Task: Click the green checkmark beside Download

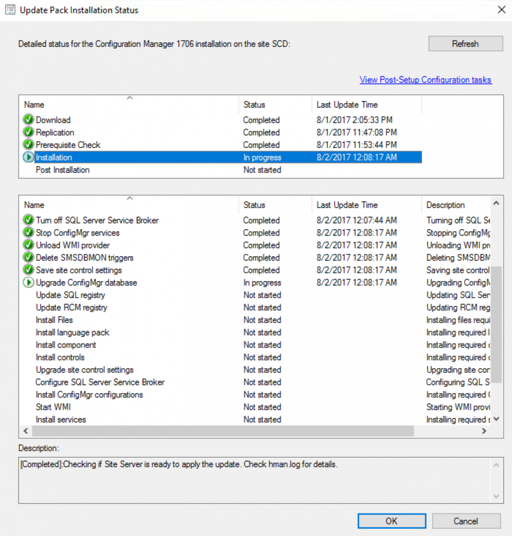Action: pyautogui.click(x=28, y=120)
